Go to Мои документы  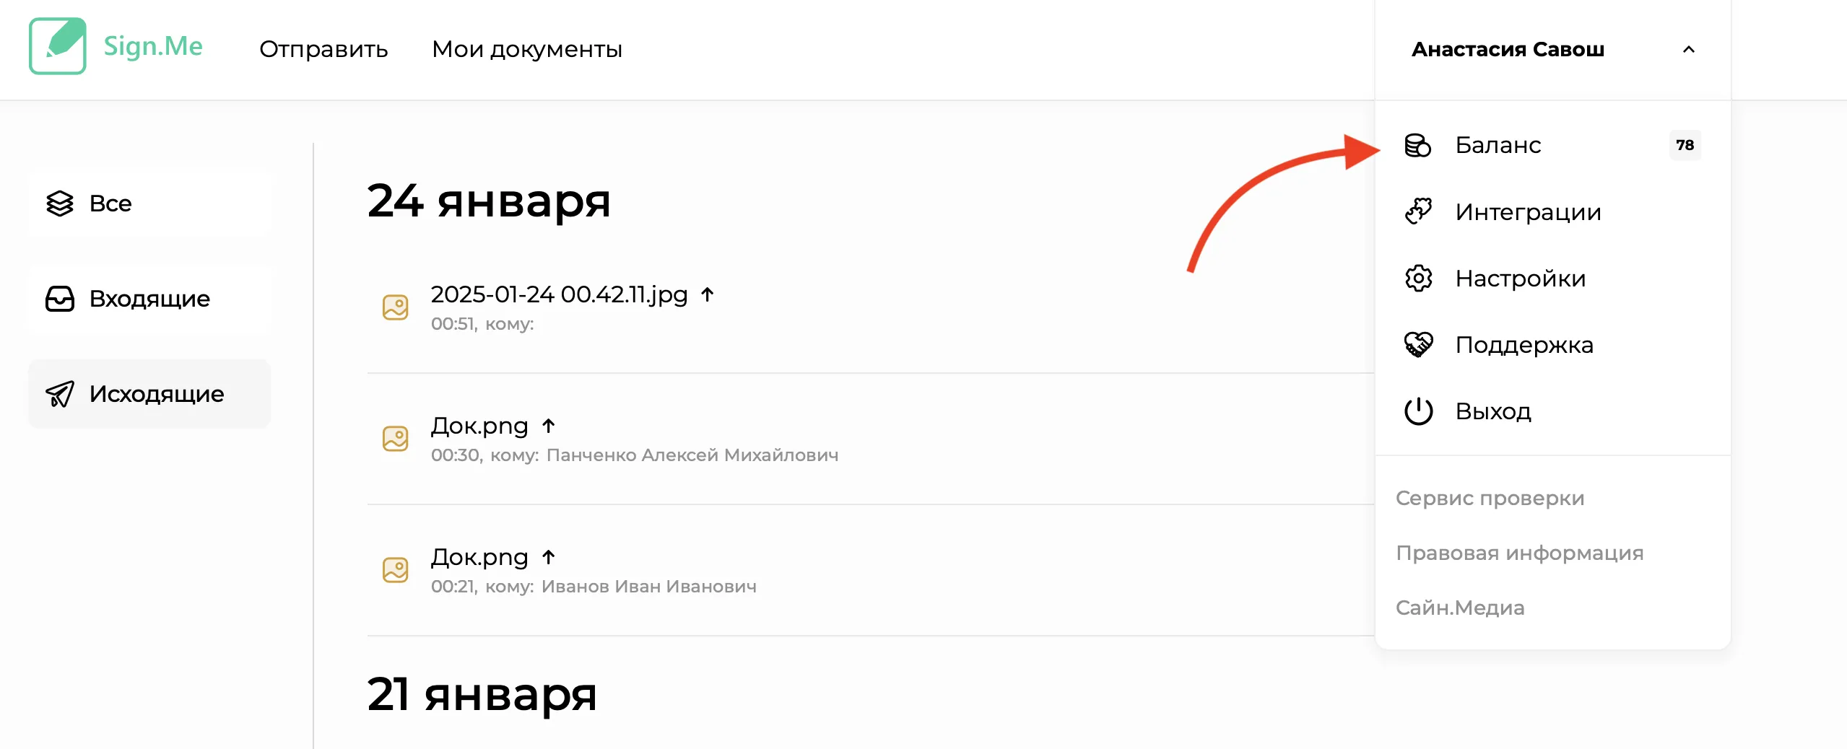(x=526, y=49)
